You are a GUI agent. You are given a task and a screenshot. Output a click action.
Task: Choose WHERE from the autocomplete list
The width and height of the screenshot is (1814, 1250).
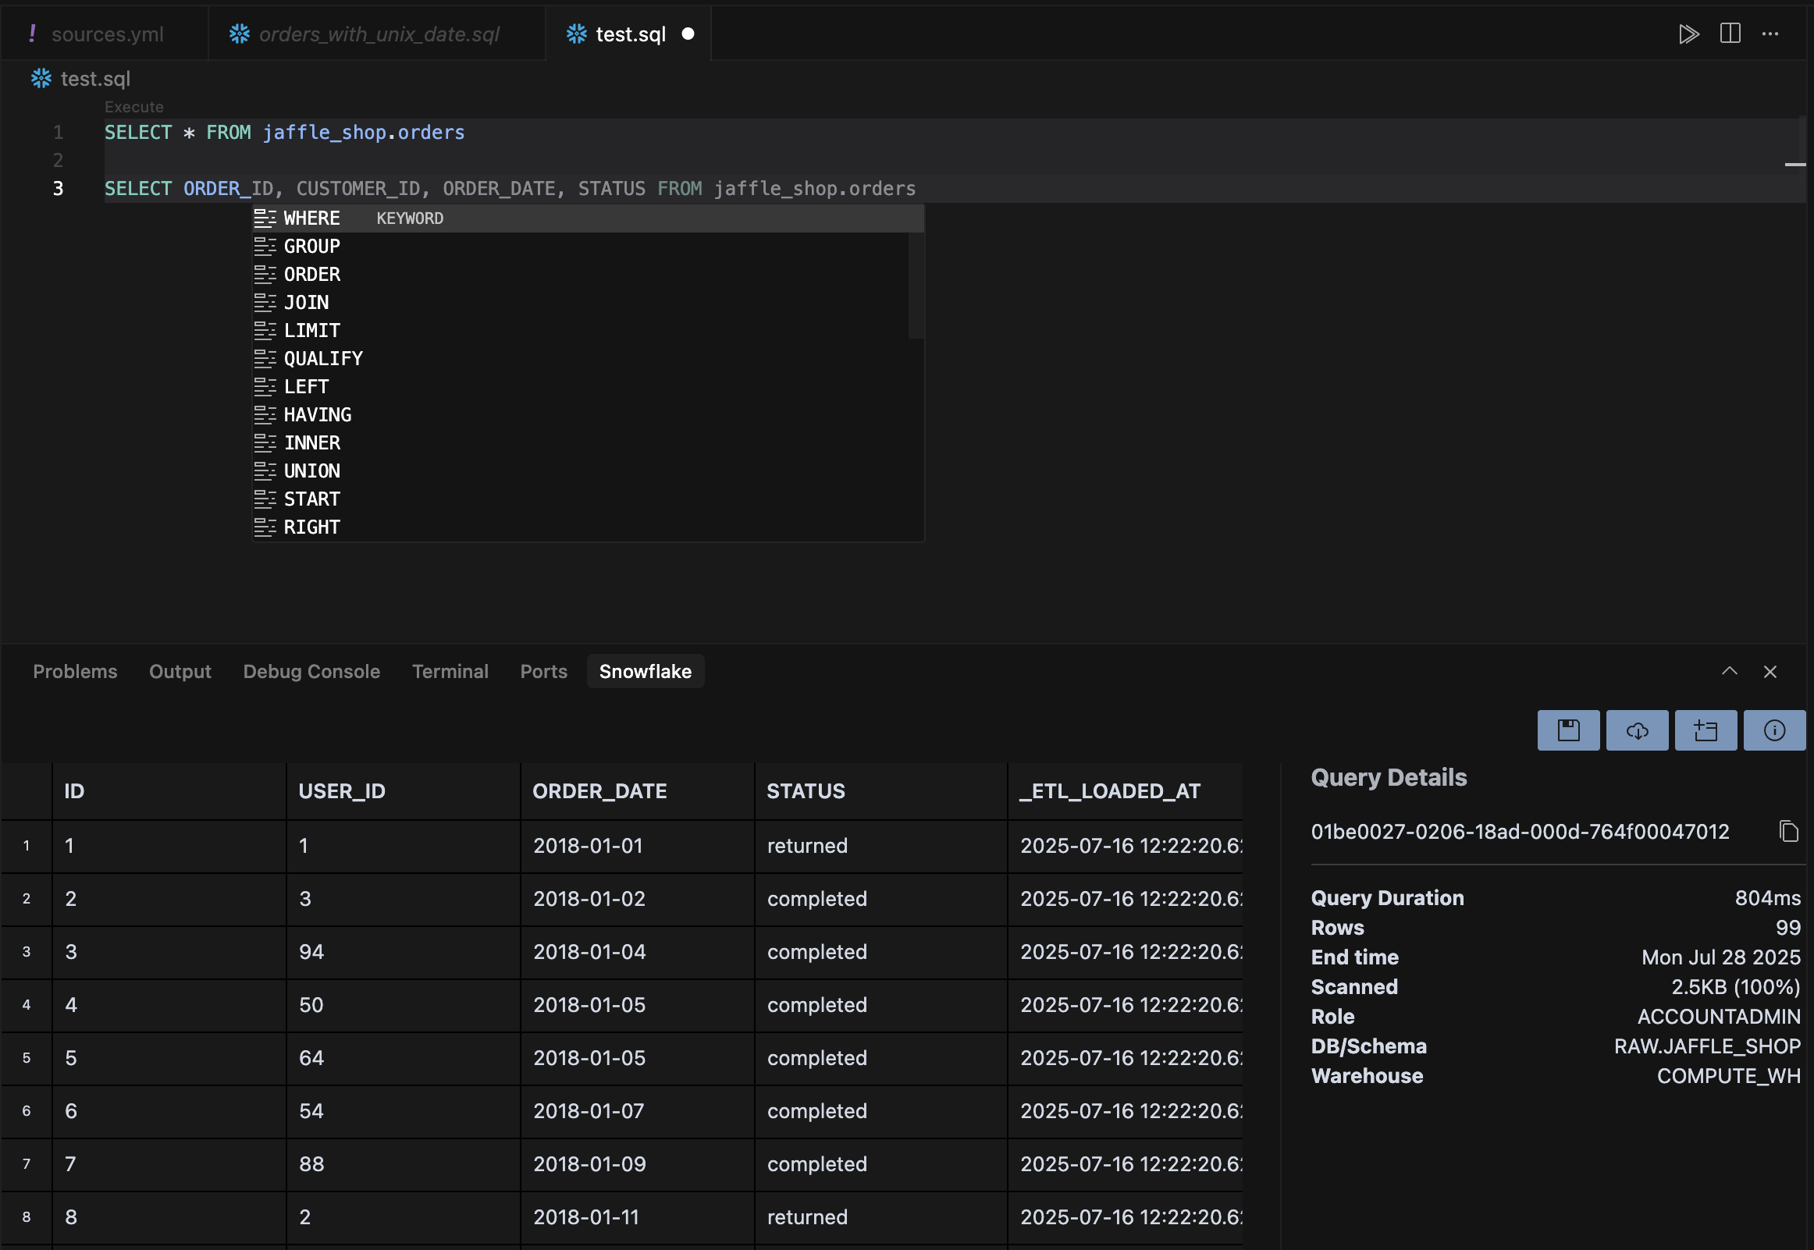[588, 218]
